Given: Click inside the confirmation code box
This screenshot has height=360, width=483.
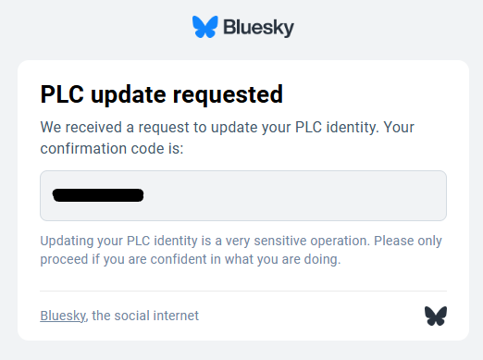Looking at the screenshot, I should click(x=243, y=195).
